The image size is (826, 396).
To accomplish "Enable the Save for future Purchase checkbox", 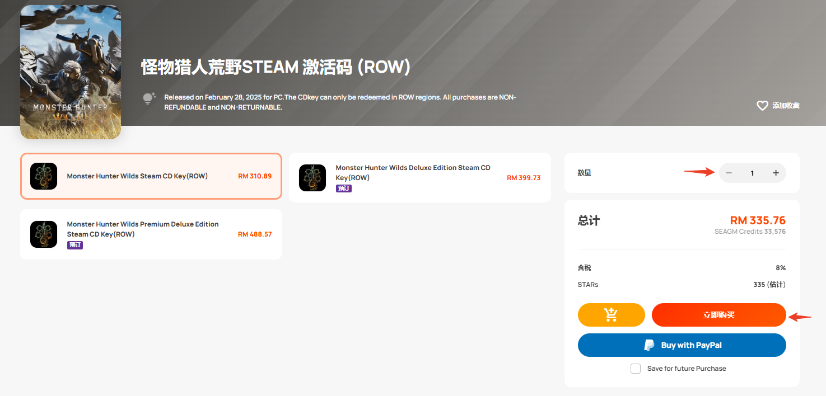I will pyautogui.click(x=636, y=369).
